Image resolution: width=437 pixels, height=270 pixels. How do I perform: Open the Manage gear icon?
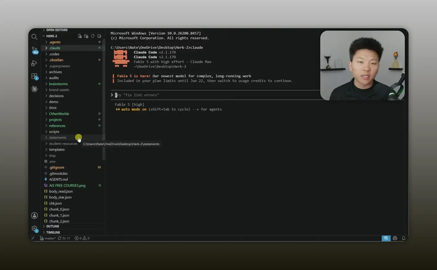pos(34,228)
